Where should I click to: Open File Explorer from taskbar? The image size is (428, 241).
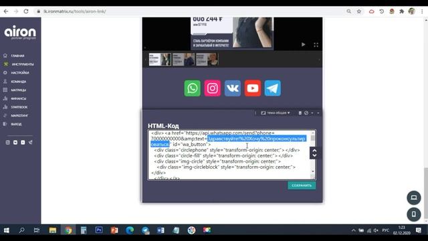coord(53,230)
